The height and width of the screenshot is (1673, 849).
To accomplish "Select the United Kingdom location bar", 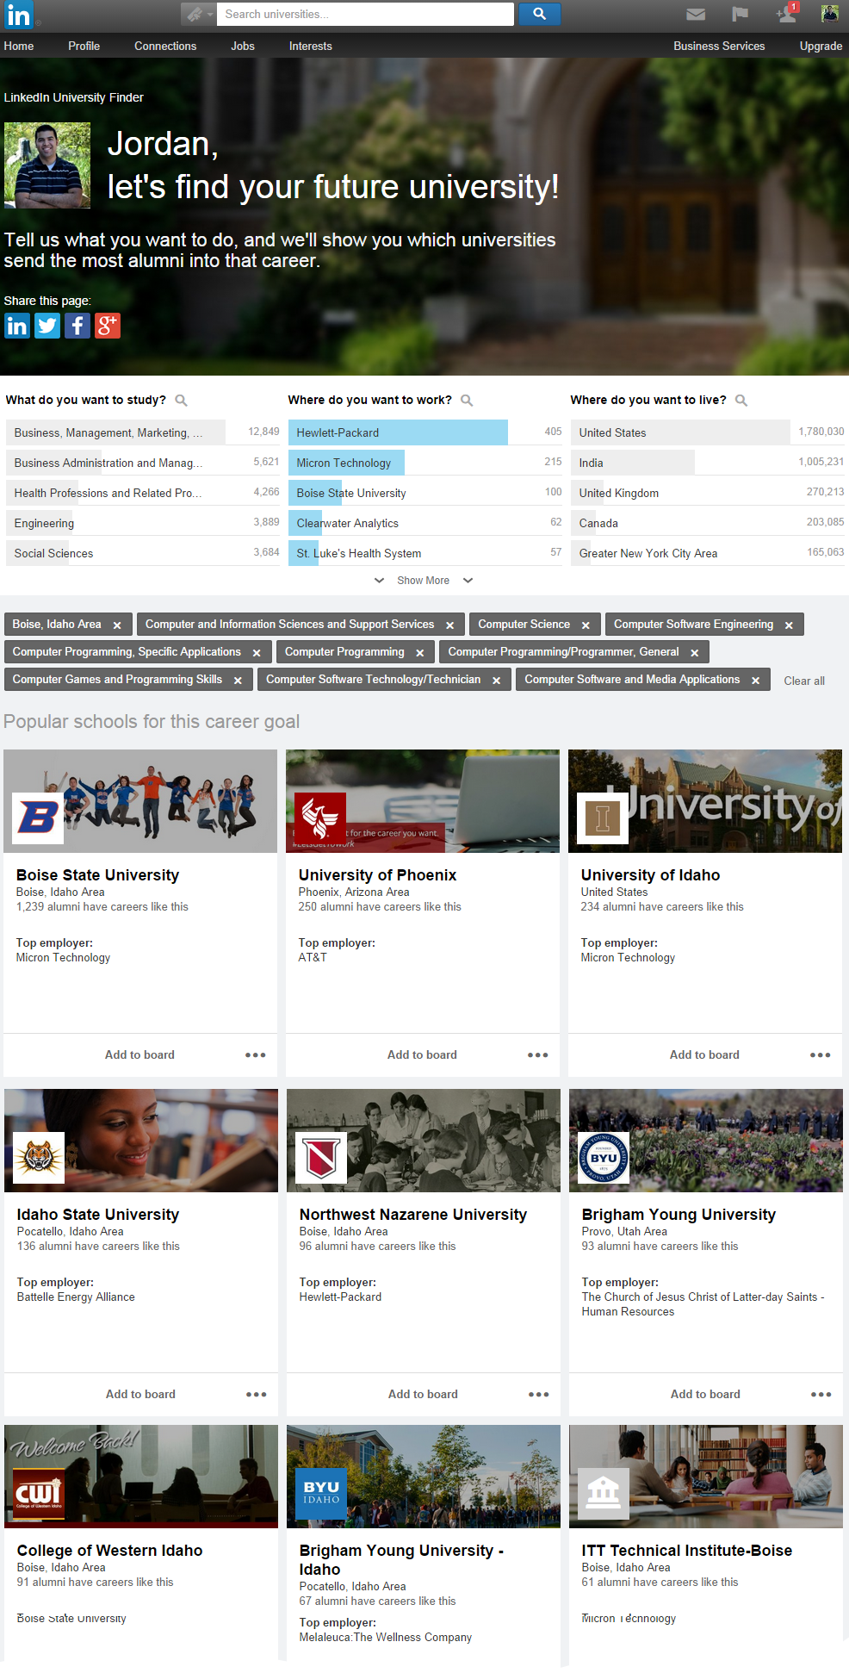I will pyautogui.click(x=708, y=492).
